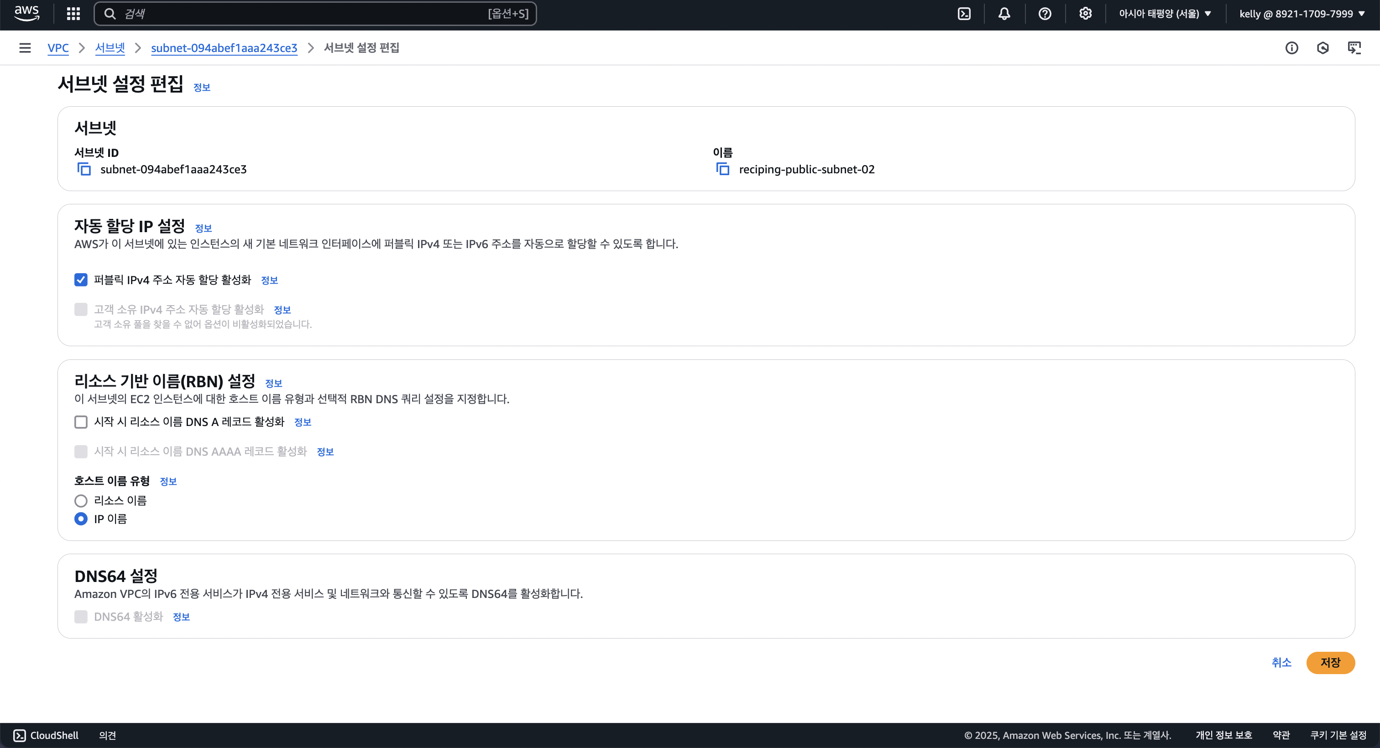Enable resource name DNS A record checkbox
The height and width of the screenshot is (748, 1380).
[81, 422]
